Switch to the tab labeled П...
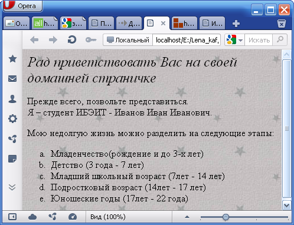The height and width of the screenshot is (225, 294). (x=101, y=24)
